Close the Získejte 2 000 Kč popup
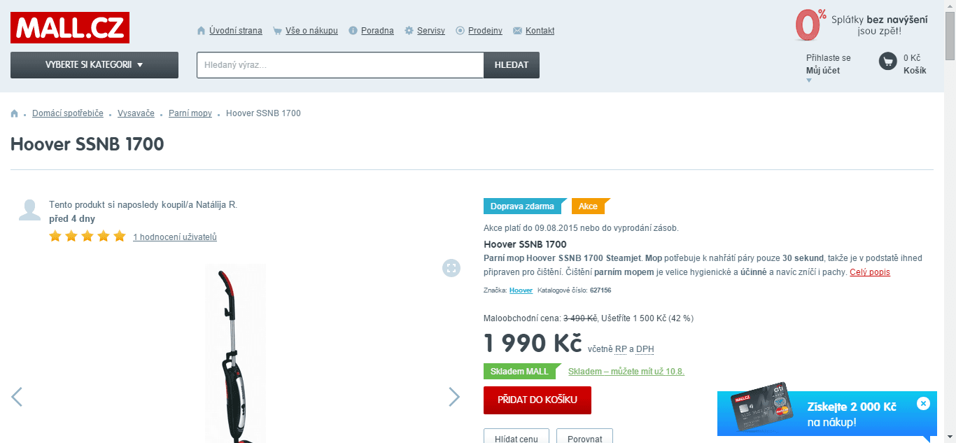 (x=923, y=403)
